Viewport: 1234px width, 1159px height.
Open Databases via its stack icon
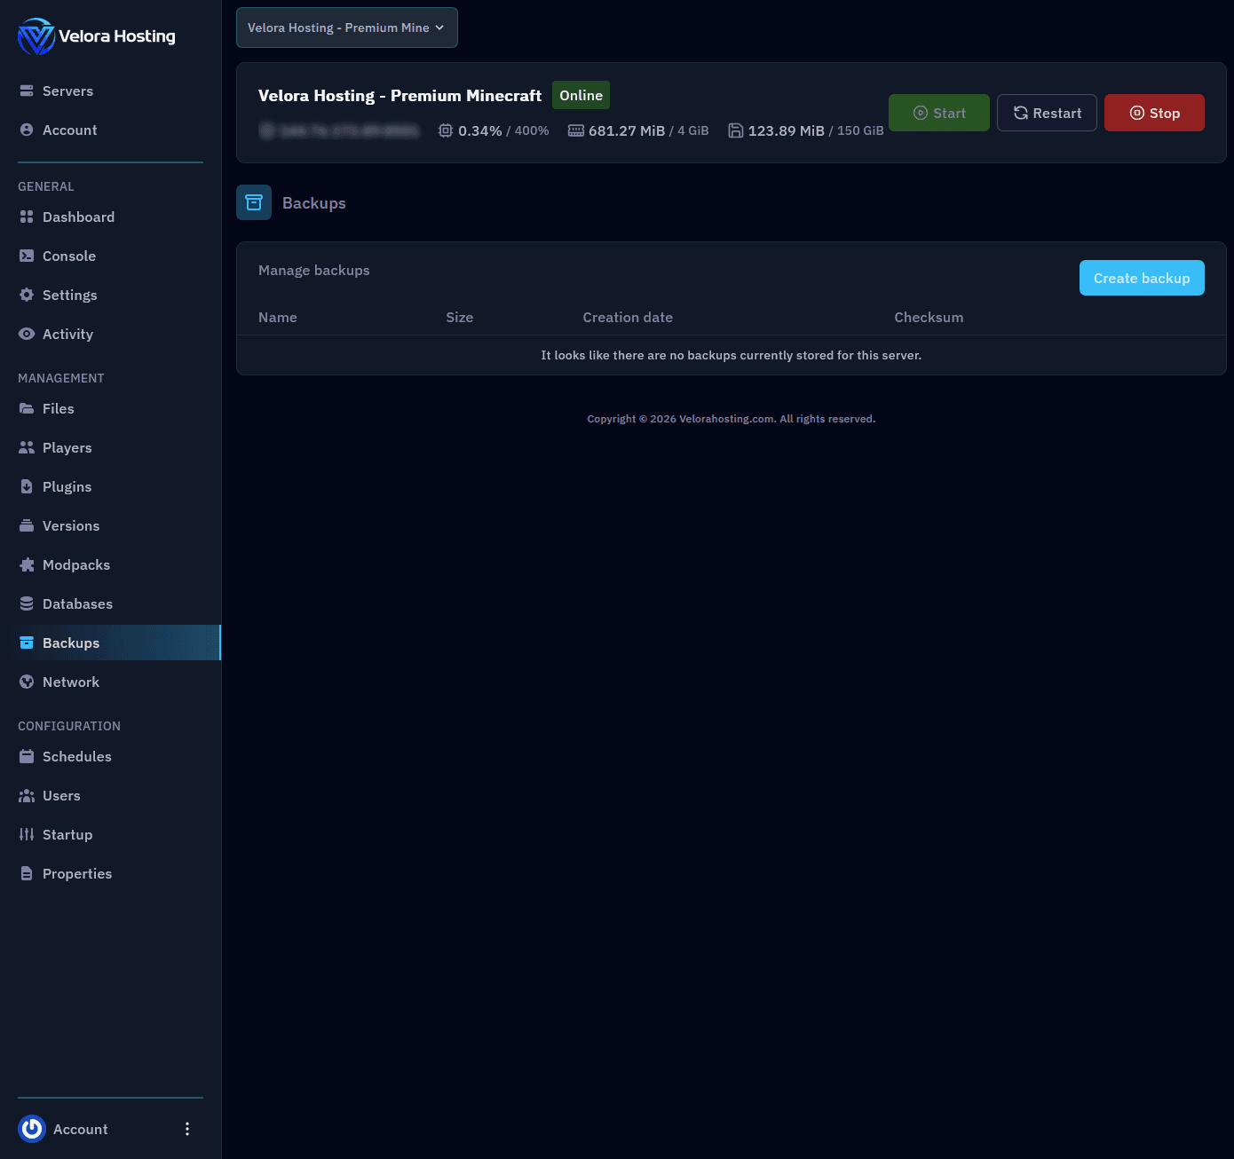(x=27, y=603)
